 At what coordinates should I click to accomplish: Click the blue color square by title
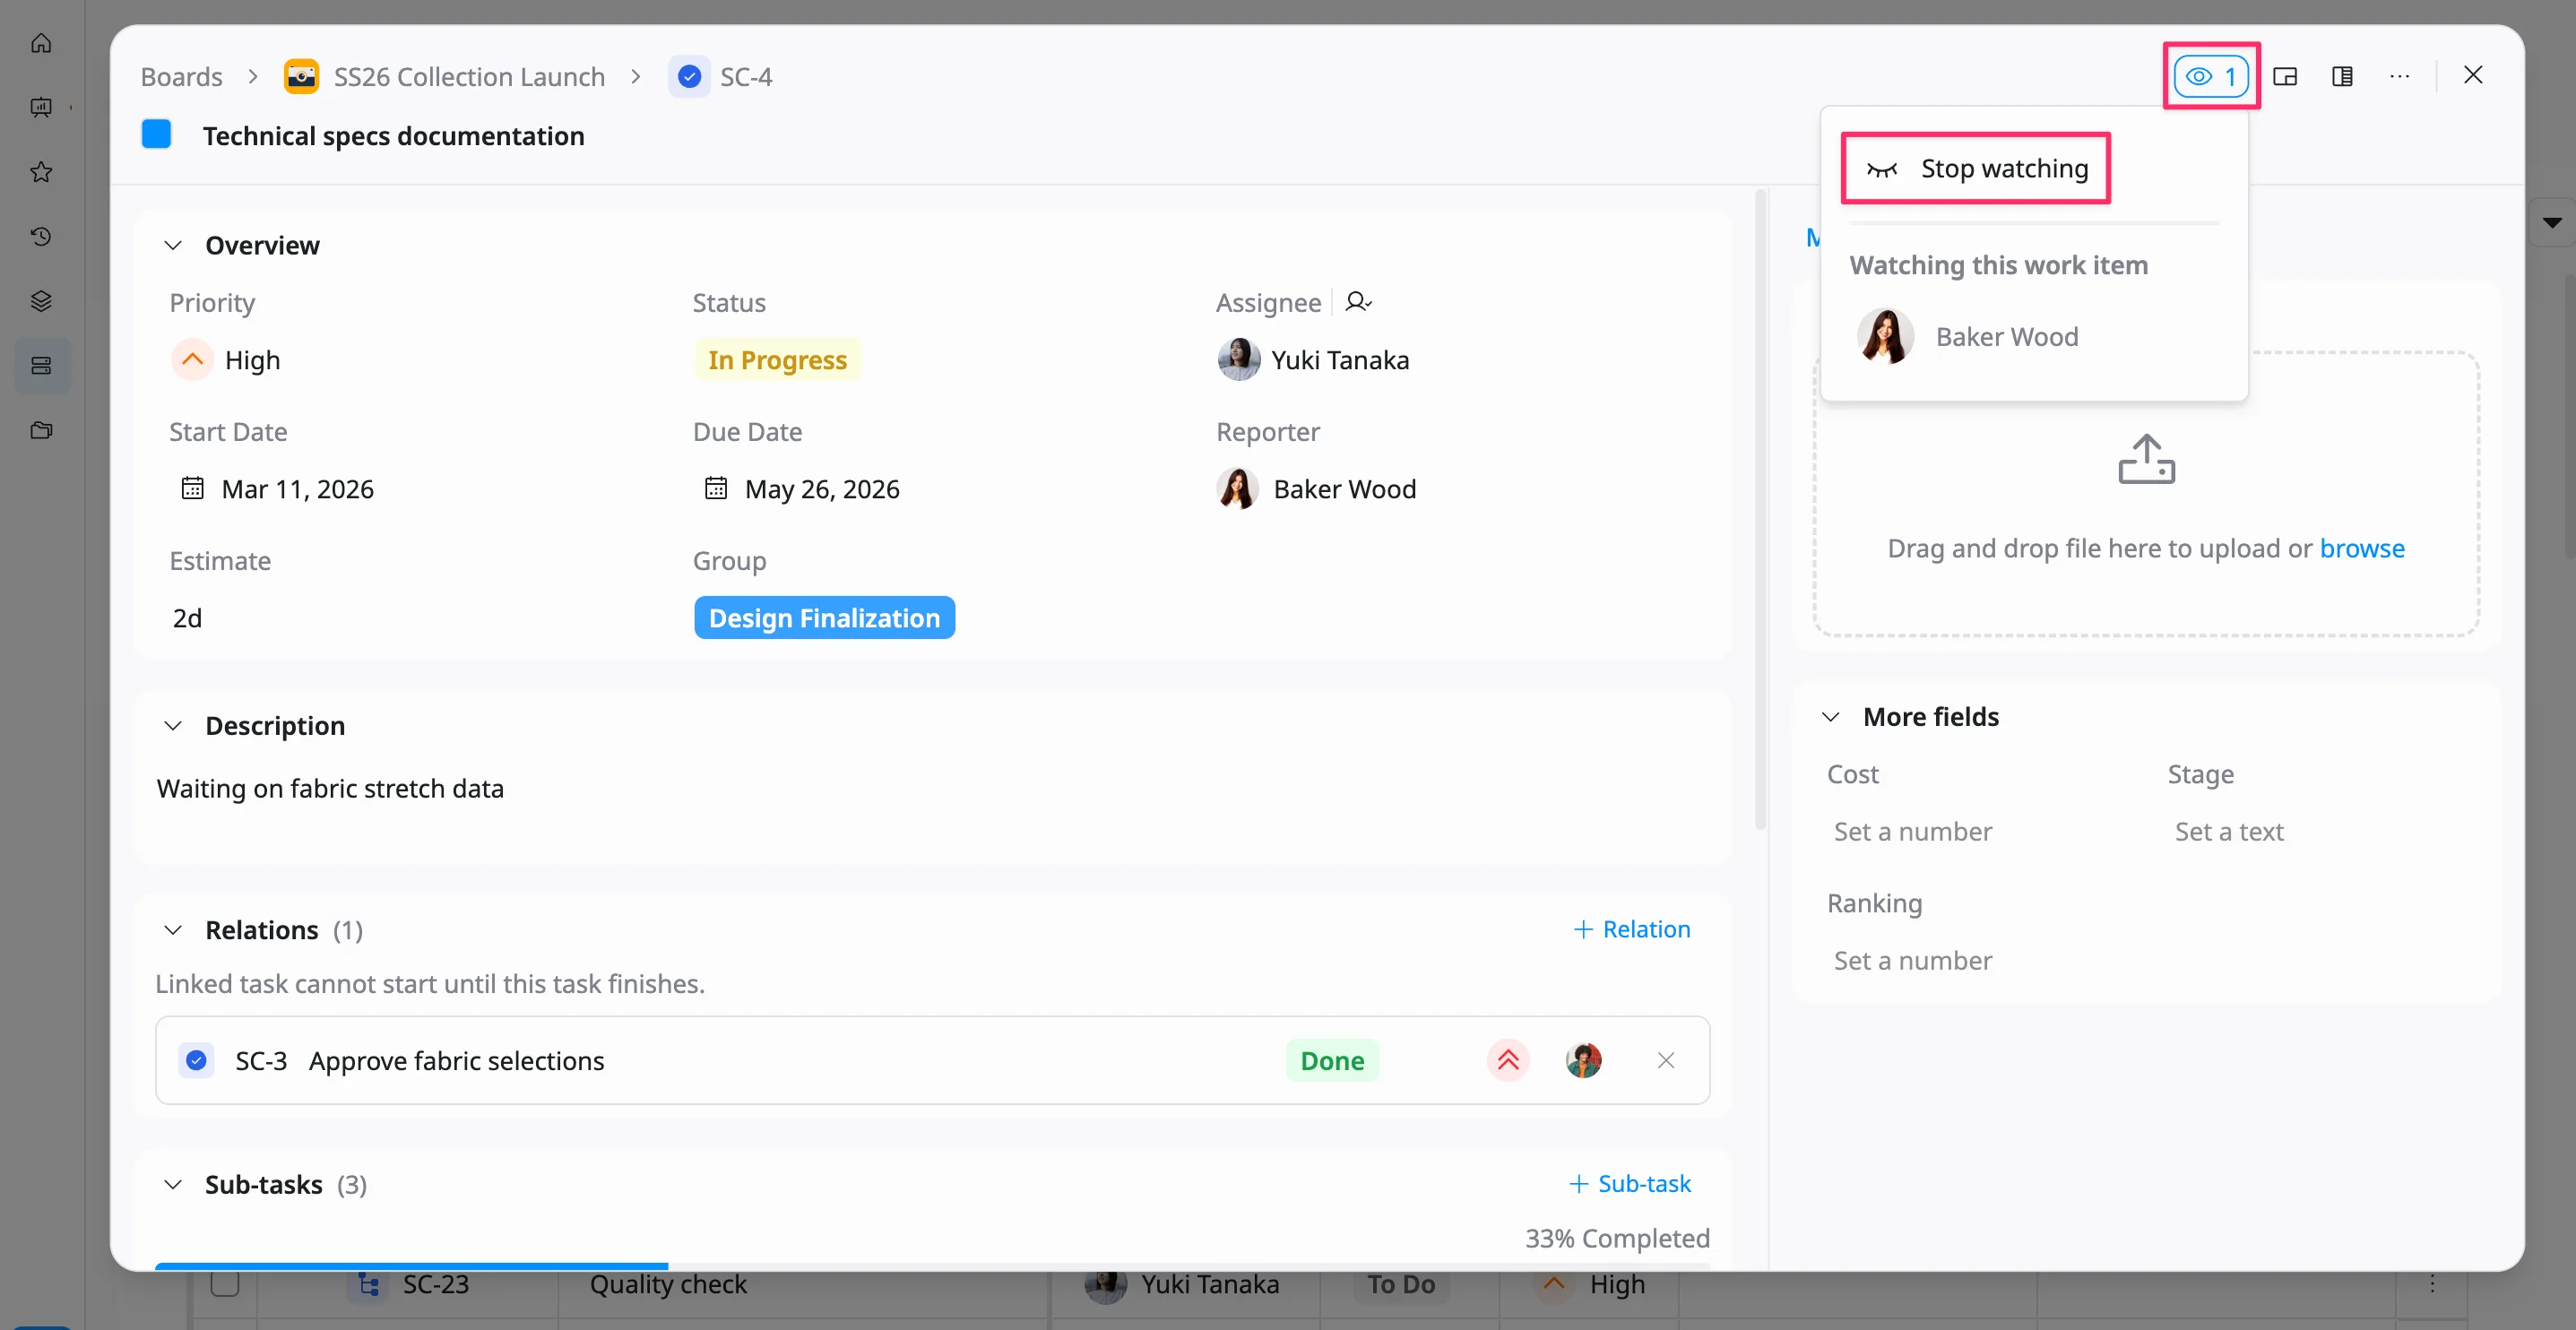156,134
